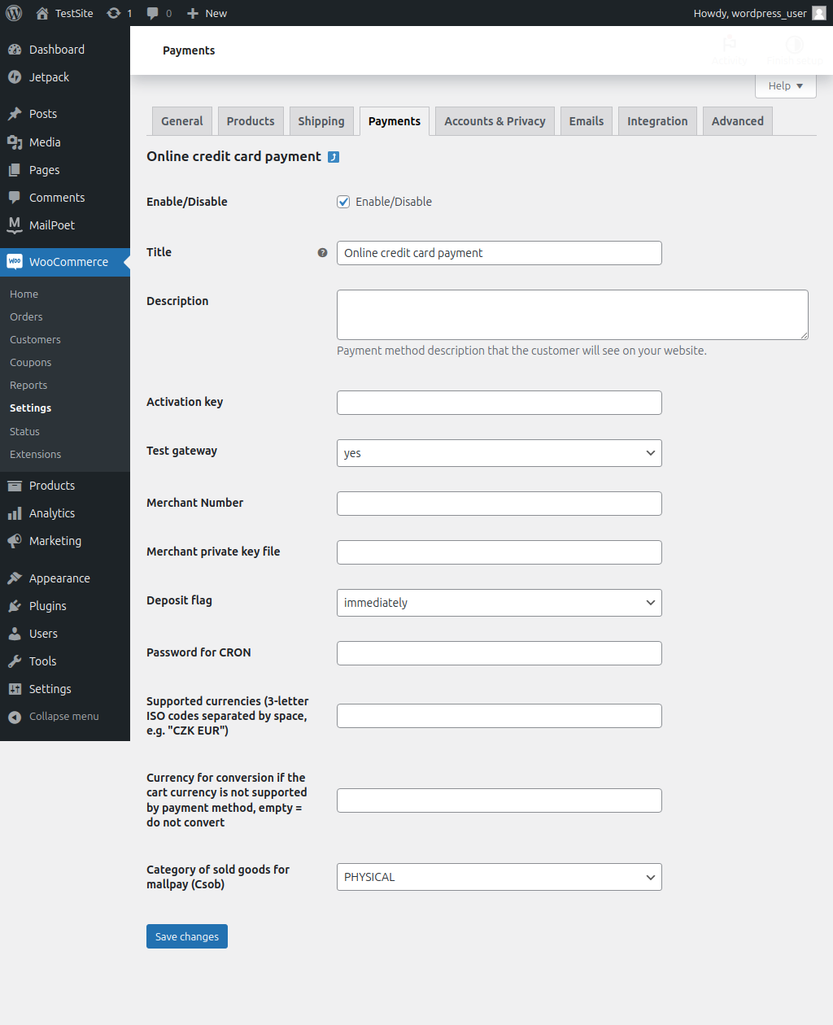833x1025 pixels.
Task: Open the MailPoet sidebar item
Action: click(x=51, y=225)
